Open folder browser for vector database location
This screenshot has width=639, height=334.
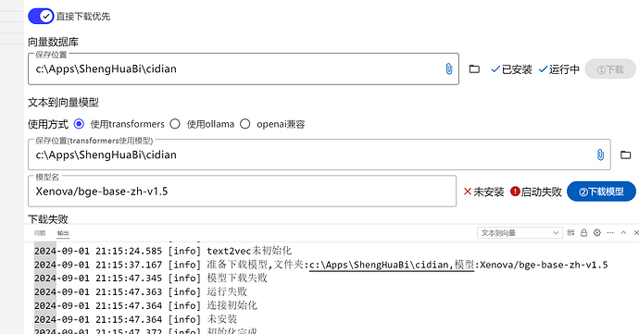(474, 68)
